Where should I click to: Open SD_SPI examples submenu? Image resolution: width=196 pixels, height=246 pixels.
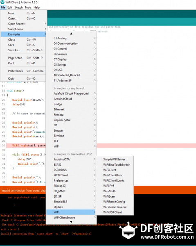(x=71, y=196)
